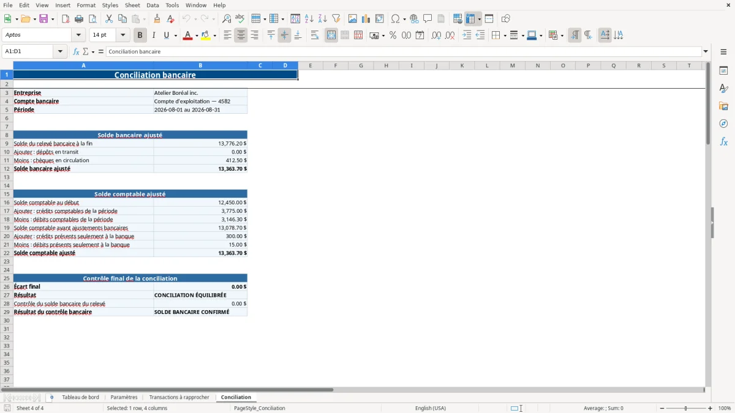The width and height of the screenshot is (735, 413).
Task: Open Find and Replace icon
Action: (227, 19)
